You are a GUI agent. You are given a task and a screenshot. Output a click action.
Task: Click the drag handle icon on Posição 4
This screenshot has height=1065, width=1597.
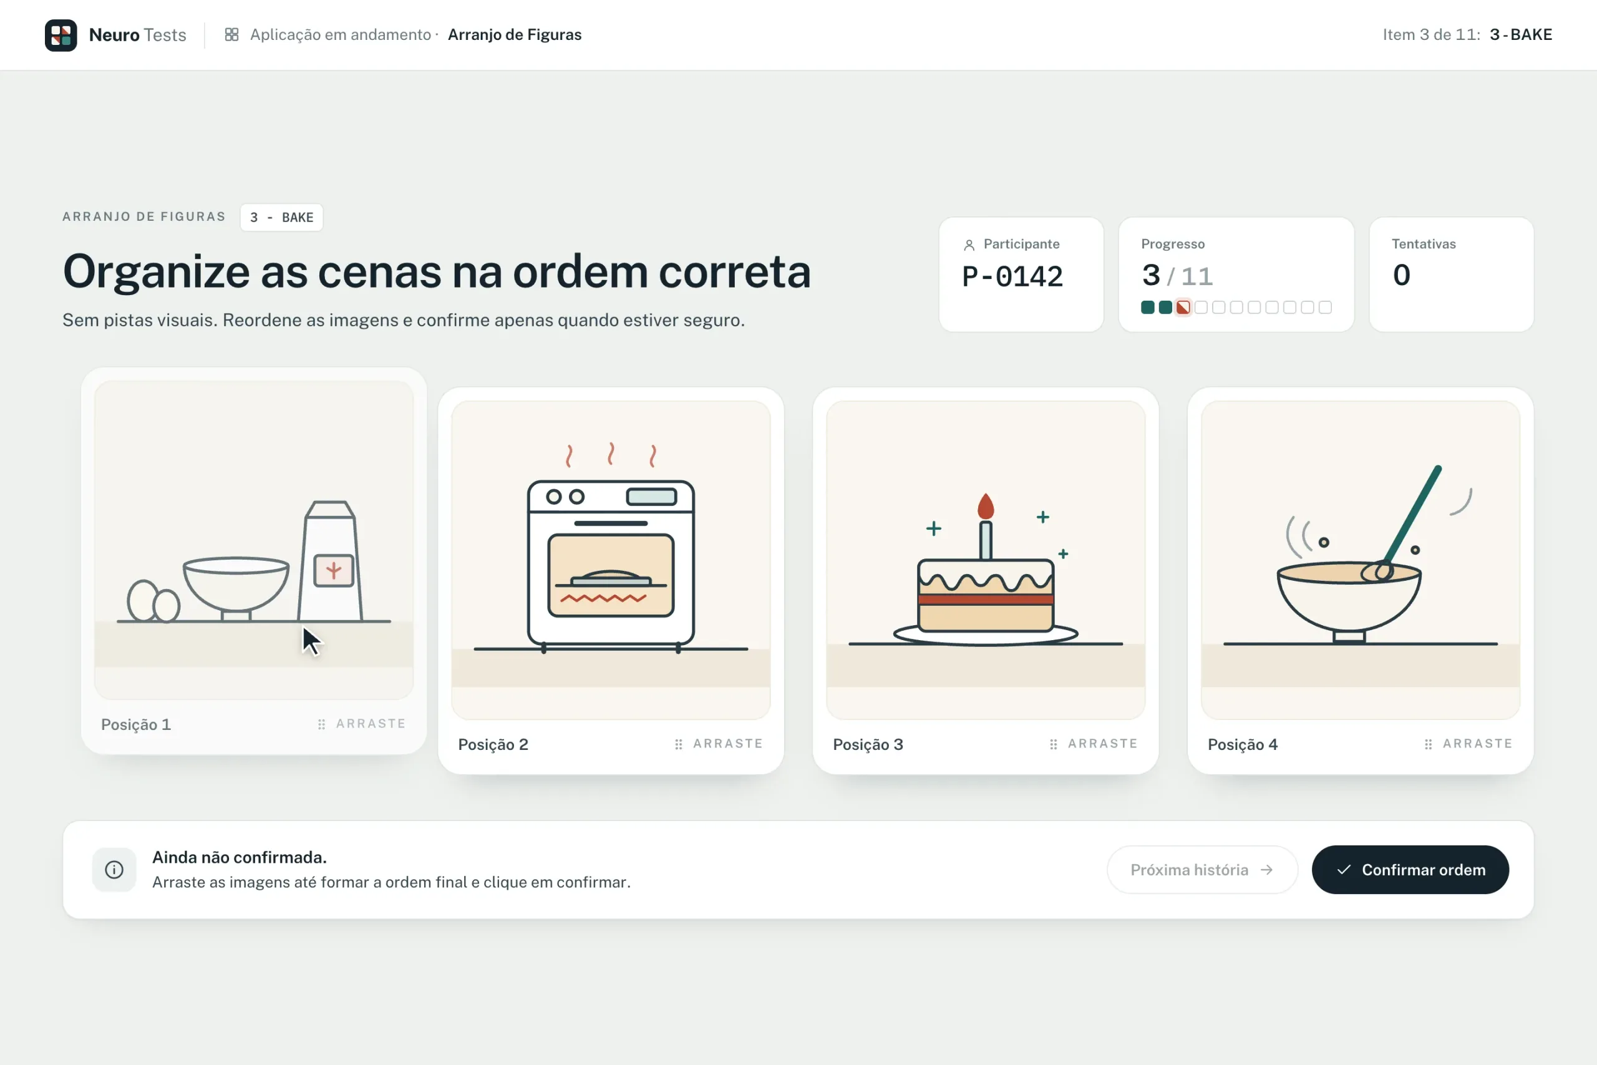[x=1428, y=744]
